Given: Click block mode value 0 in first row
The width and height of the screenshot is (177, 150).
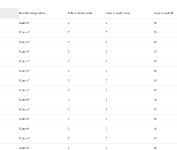Looking at the screenshot, I should (x=69, y=23).
